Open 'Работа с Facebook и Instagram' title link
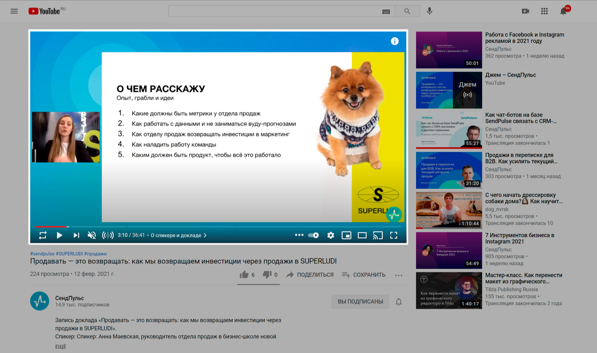Viewport: 597px width, 353px height. [525, 38]
